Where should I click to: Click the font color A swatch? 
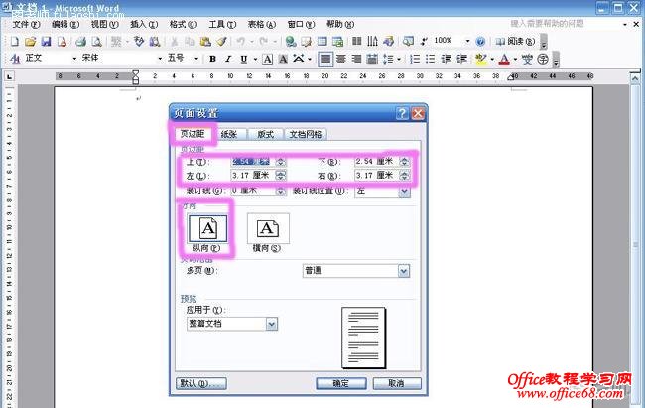504,59
